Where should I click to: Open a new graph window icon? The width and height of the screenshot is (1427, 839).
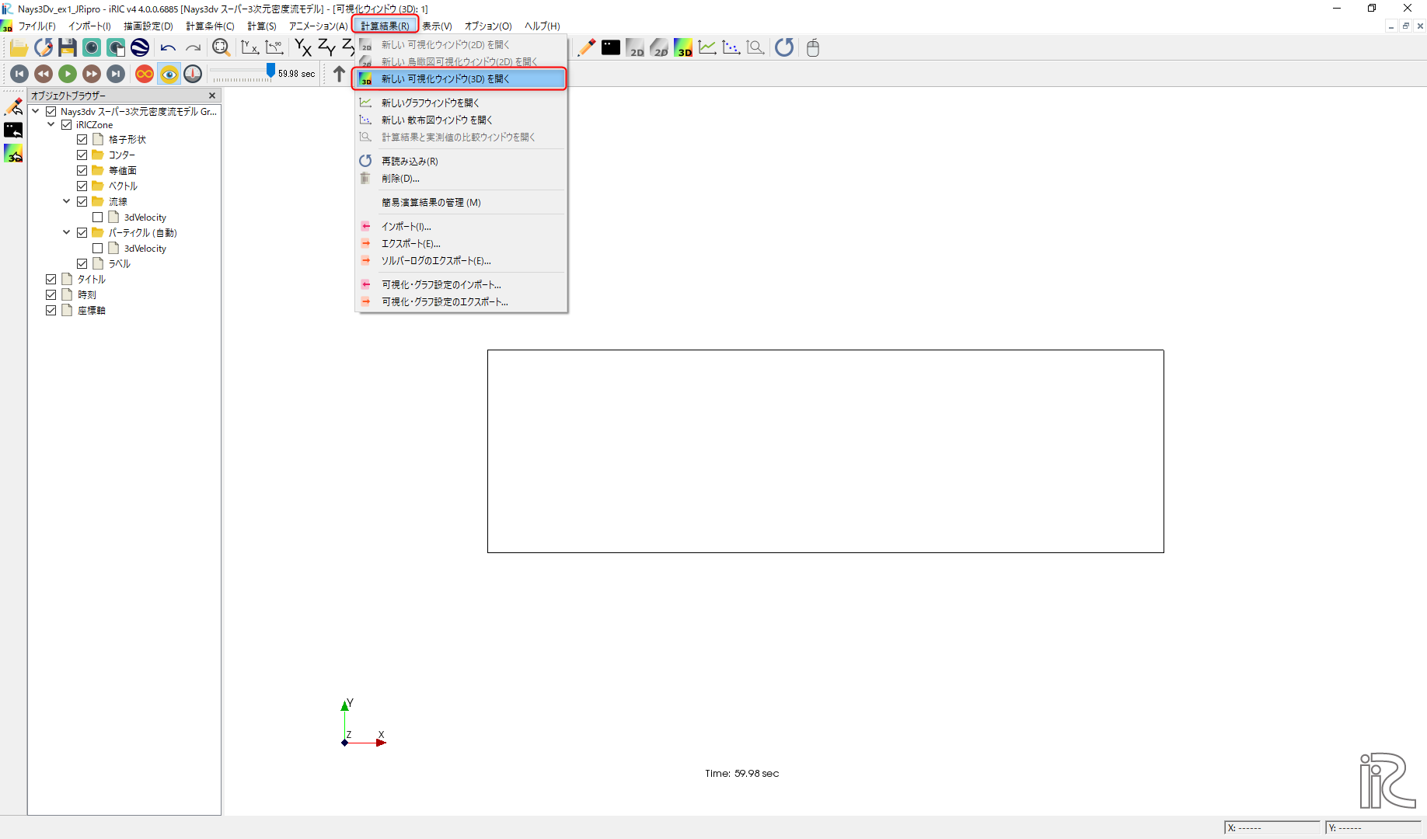(x=707, y=48)
